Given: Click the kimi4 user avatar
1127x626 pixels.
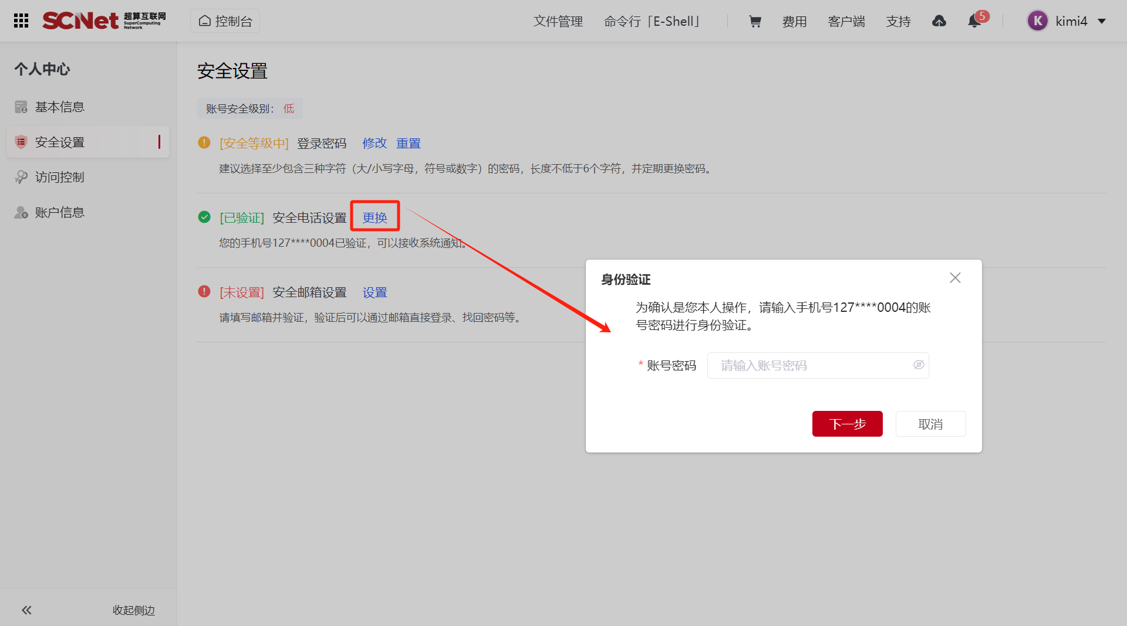Looking at the screenshot, I should click(x=1037, y=21).
